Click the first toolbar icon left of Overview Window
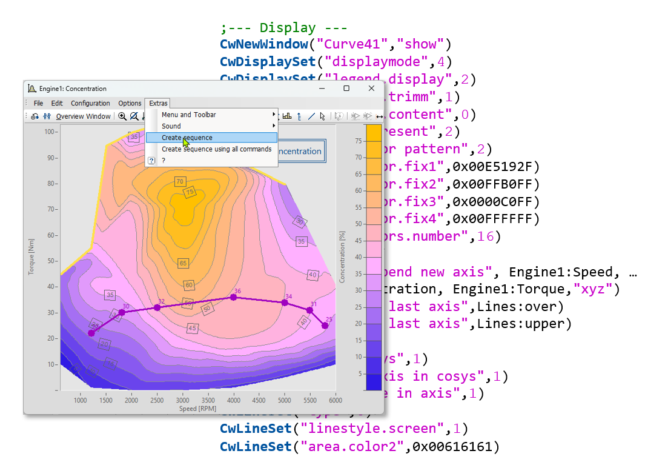645x465 pixels. tap(35, 116)
